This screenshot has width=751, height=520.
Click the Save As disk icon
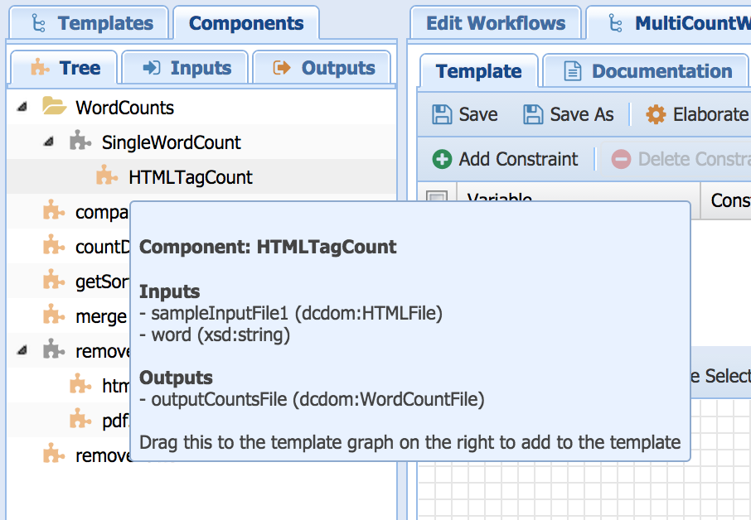point(533,114)
